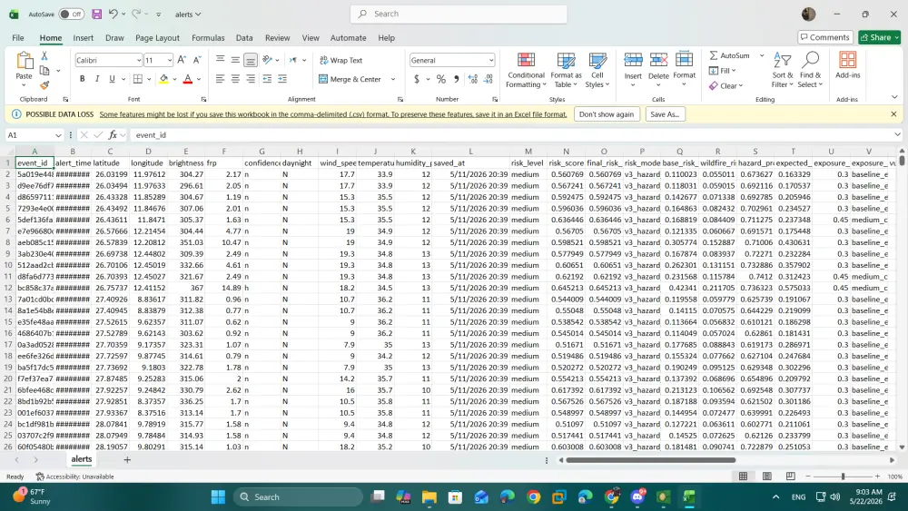Click the Delete cells icon
The width and height of the screenshot is (908, 511).
(x=658, y=60)
